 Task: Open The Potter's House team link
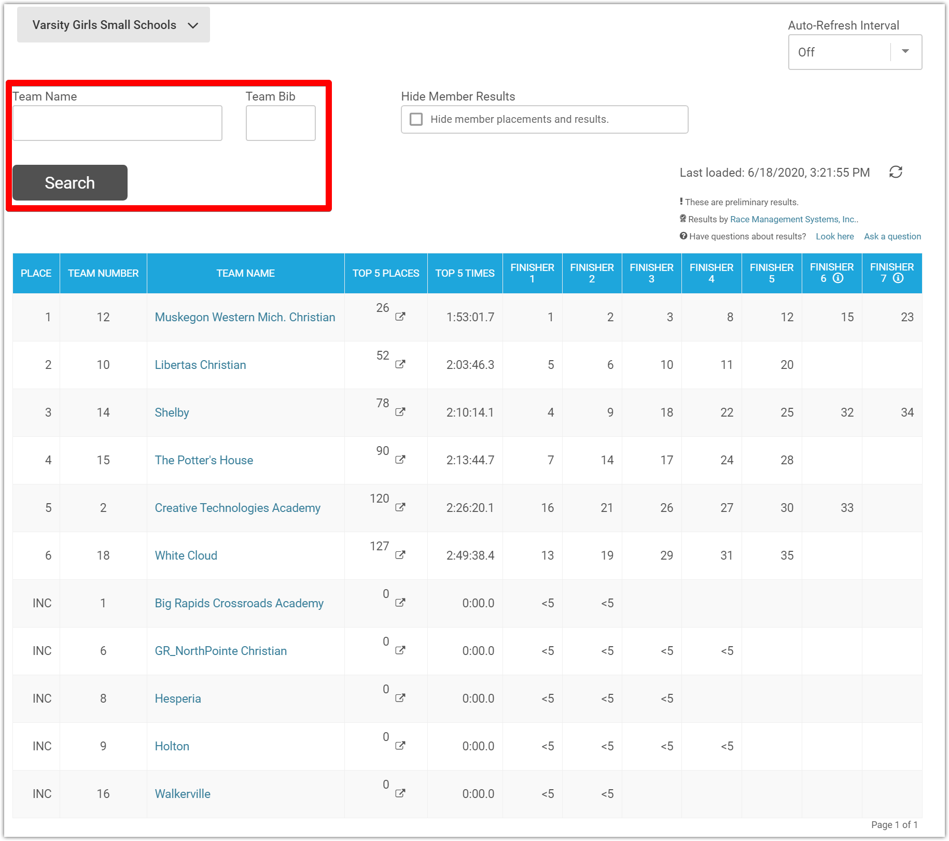coord(204,460)
